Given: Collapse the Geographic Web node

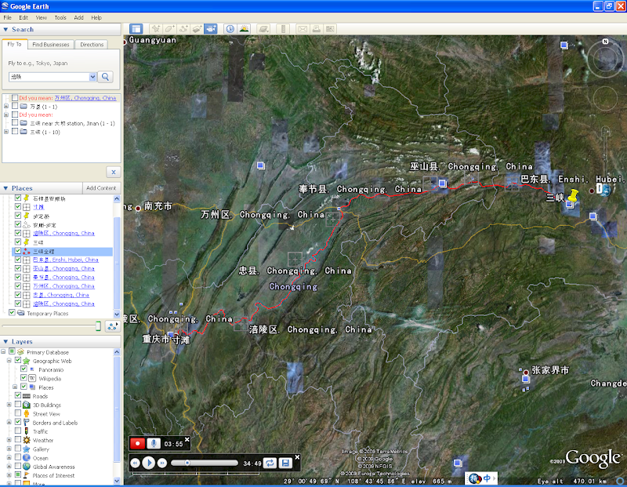Looking at the screenshot, I should tap(9, 360).
